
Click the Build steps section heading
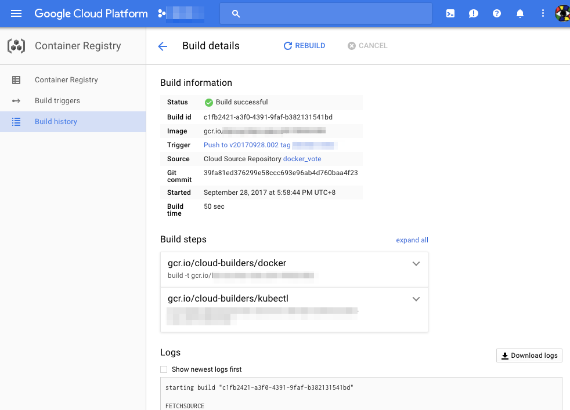[183, 240]
